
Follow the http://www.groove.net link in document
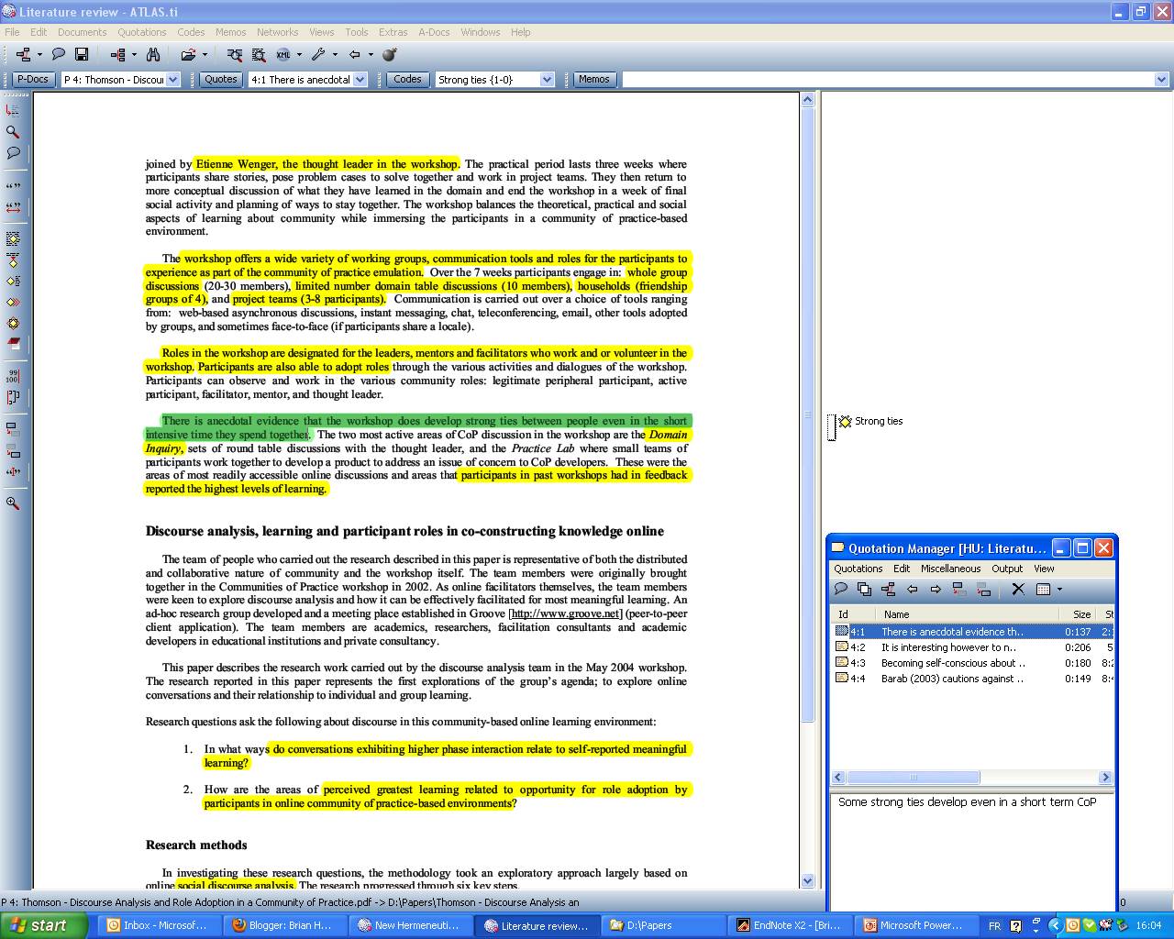point(566,613)
